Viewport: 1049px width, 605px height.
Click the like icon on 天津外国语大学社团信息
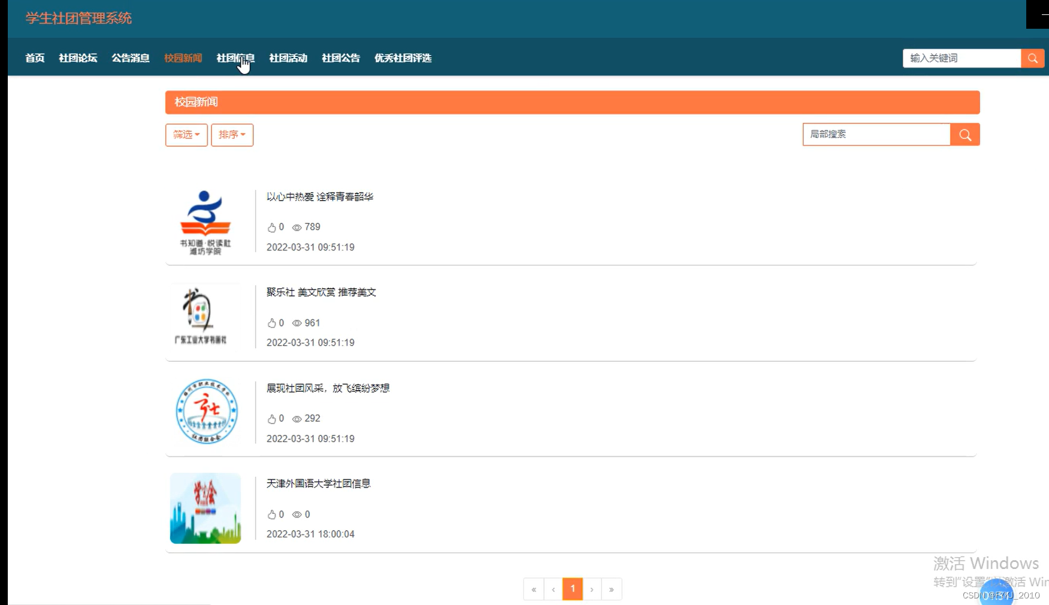tap(271, 514)
